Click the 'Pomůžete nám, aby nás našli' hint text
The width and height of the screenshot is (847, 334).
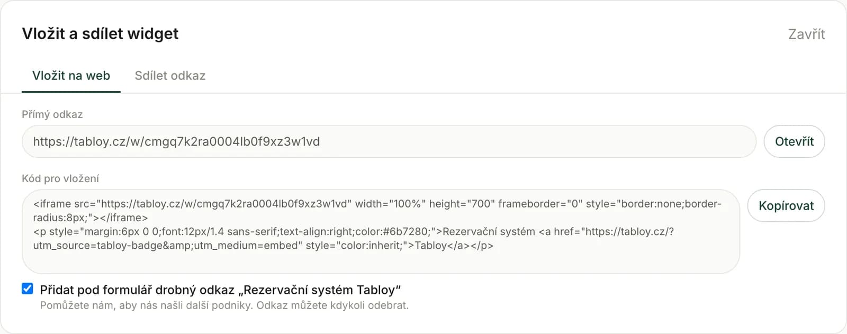point(224,305)
